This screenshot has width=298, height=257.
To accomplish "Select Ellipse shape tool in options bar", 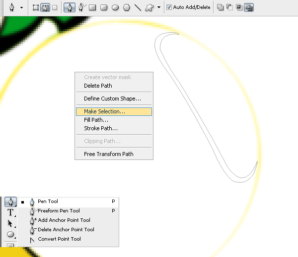I will point(115,7).
